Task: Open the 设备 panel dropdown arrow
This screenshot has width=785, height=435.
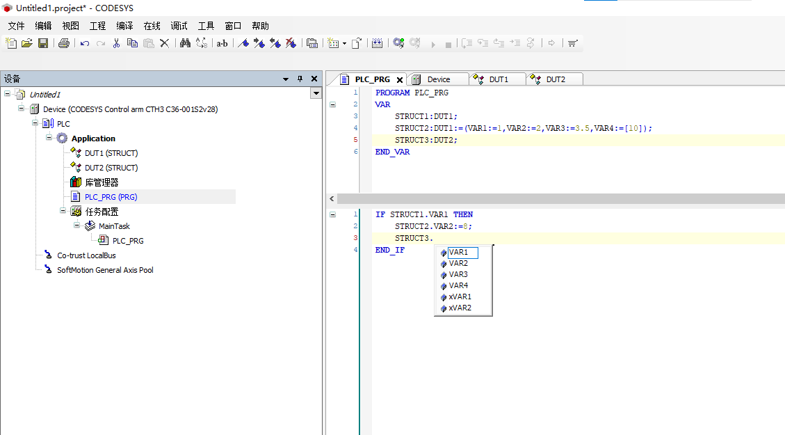Action: pyautogui.click(x=285, y=79)
